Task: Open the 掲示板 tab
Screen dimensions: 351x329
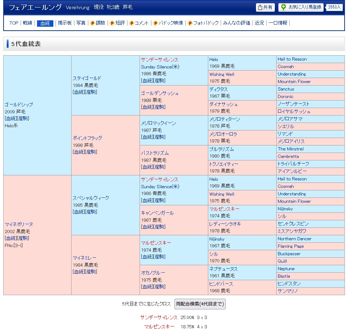Action: pos(65,23)
